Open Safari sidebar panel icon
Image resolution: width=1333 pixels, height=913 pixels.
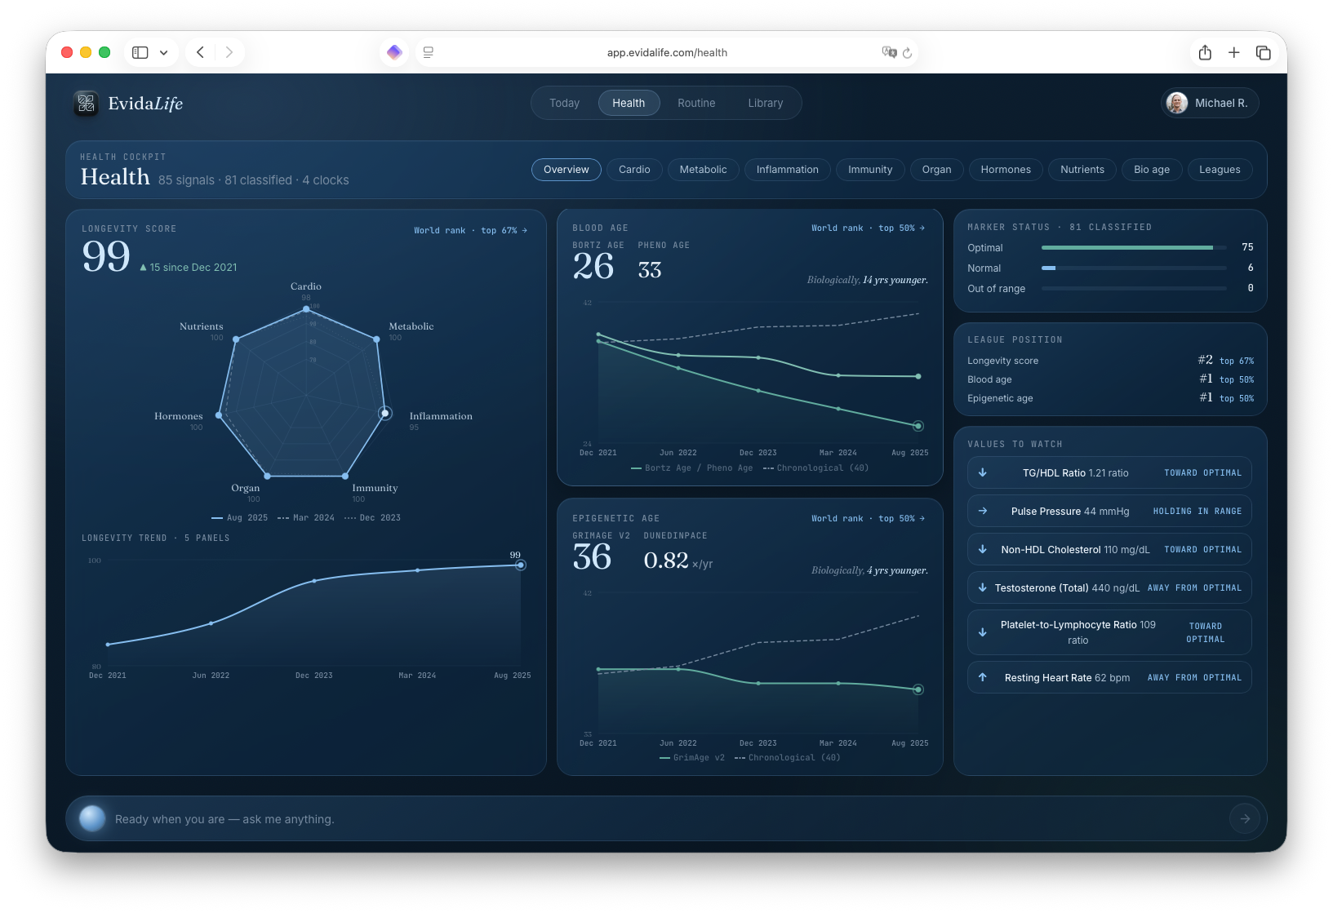tap(140, 52)
